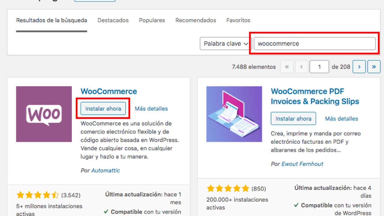
Task: Jump to last page of results
Action: click(374, 67)
